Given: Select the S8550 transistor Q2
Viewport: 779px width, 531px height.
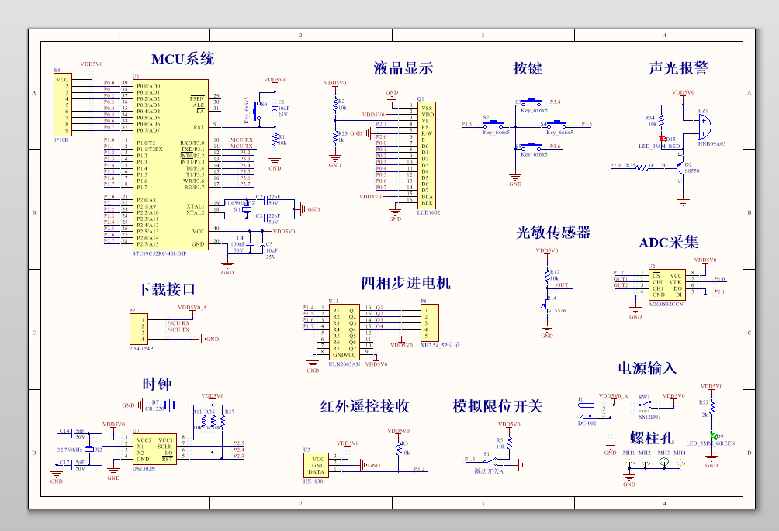Looking at the screenshot, I should 680,167.
